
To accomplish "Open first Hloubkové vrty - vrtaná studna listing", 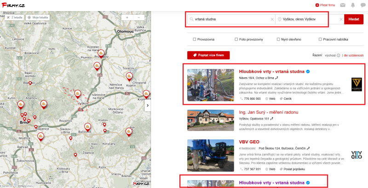I will [271, 72].
